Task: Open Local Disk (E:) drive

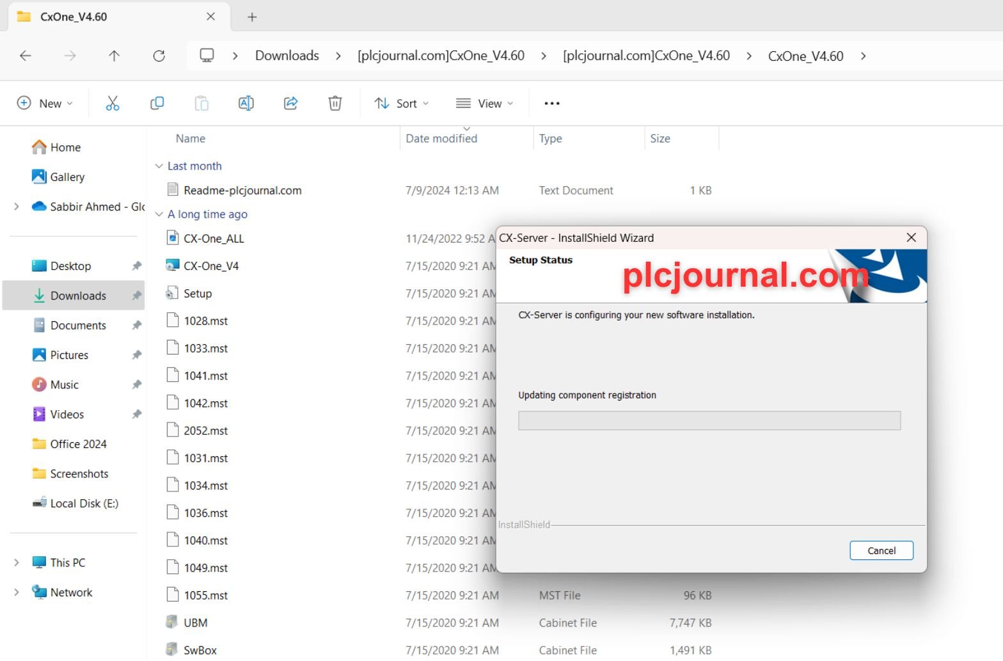Action: coord(75,503)
